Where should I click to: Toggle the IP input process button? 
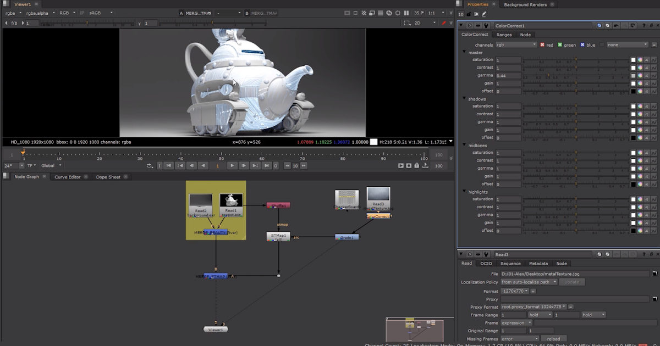[82, 13]
